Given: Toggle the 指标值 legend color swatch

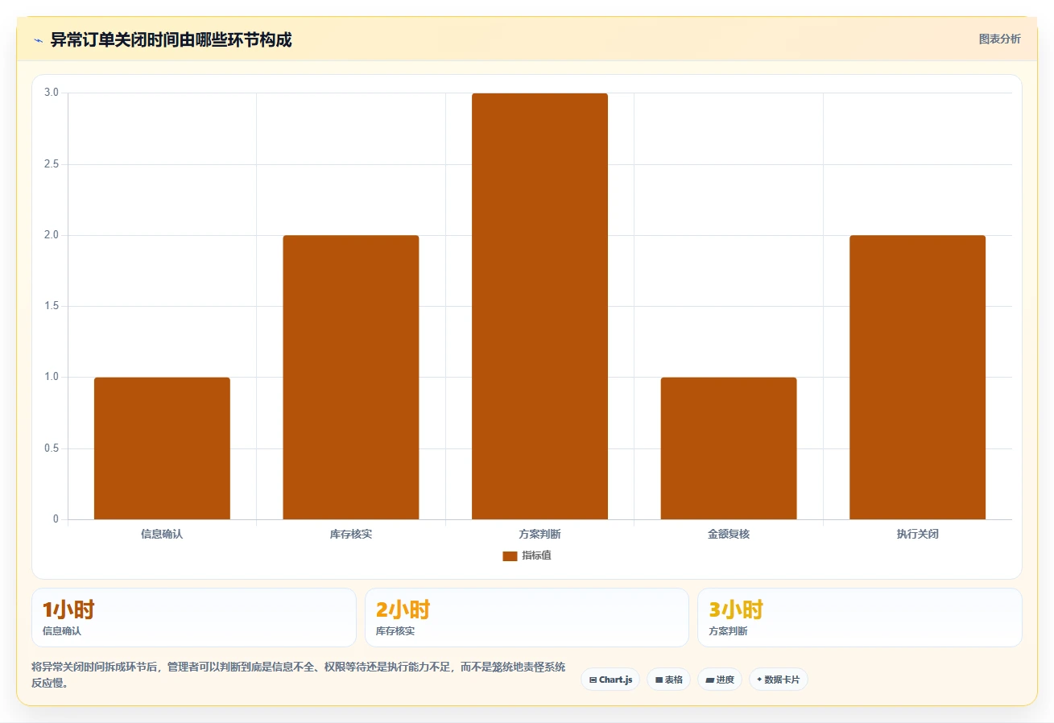Looking at the screenshot, I should [x=510, y=556].
